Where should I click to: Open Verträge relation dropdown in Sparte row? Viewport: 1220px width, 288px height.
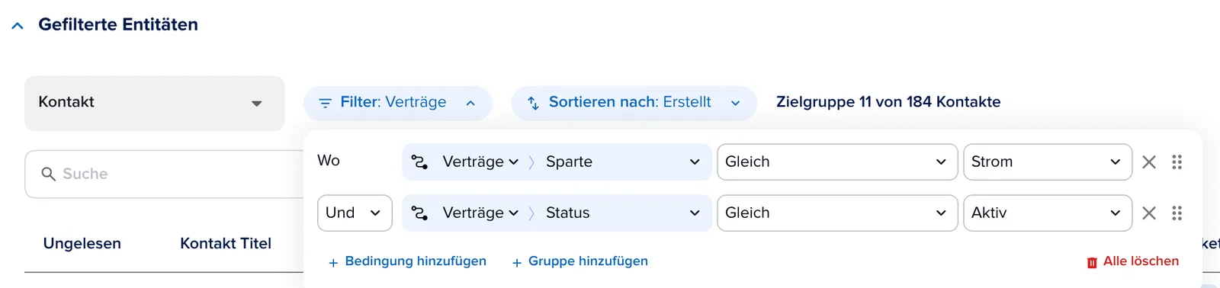tap(480, 162)
